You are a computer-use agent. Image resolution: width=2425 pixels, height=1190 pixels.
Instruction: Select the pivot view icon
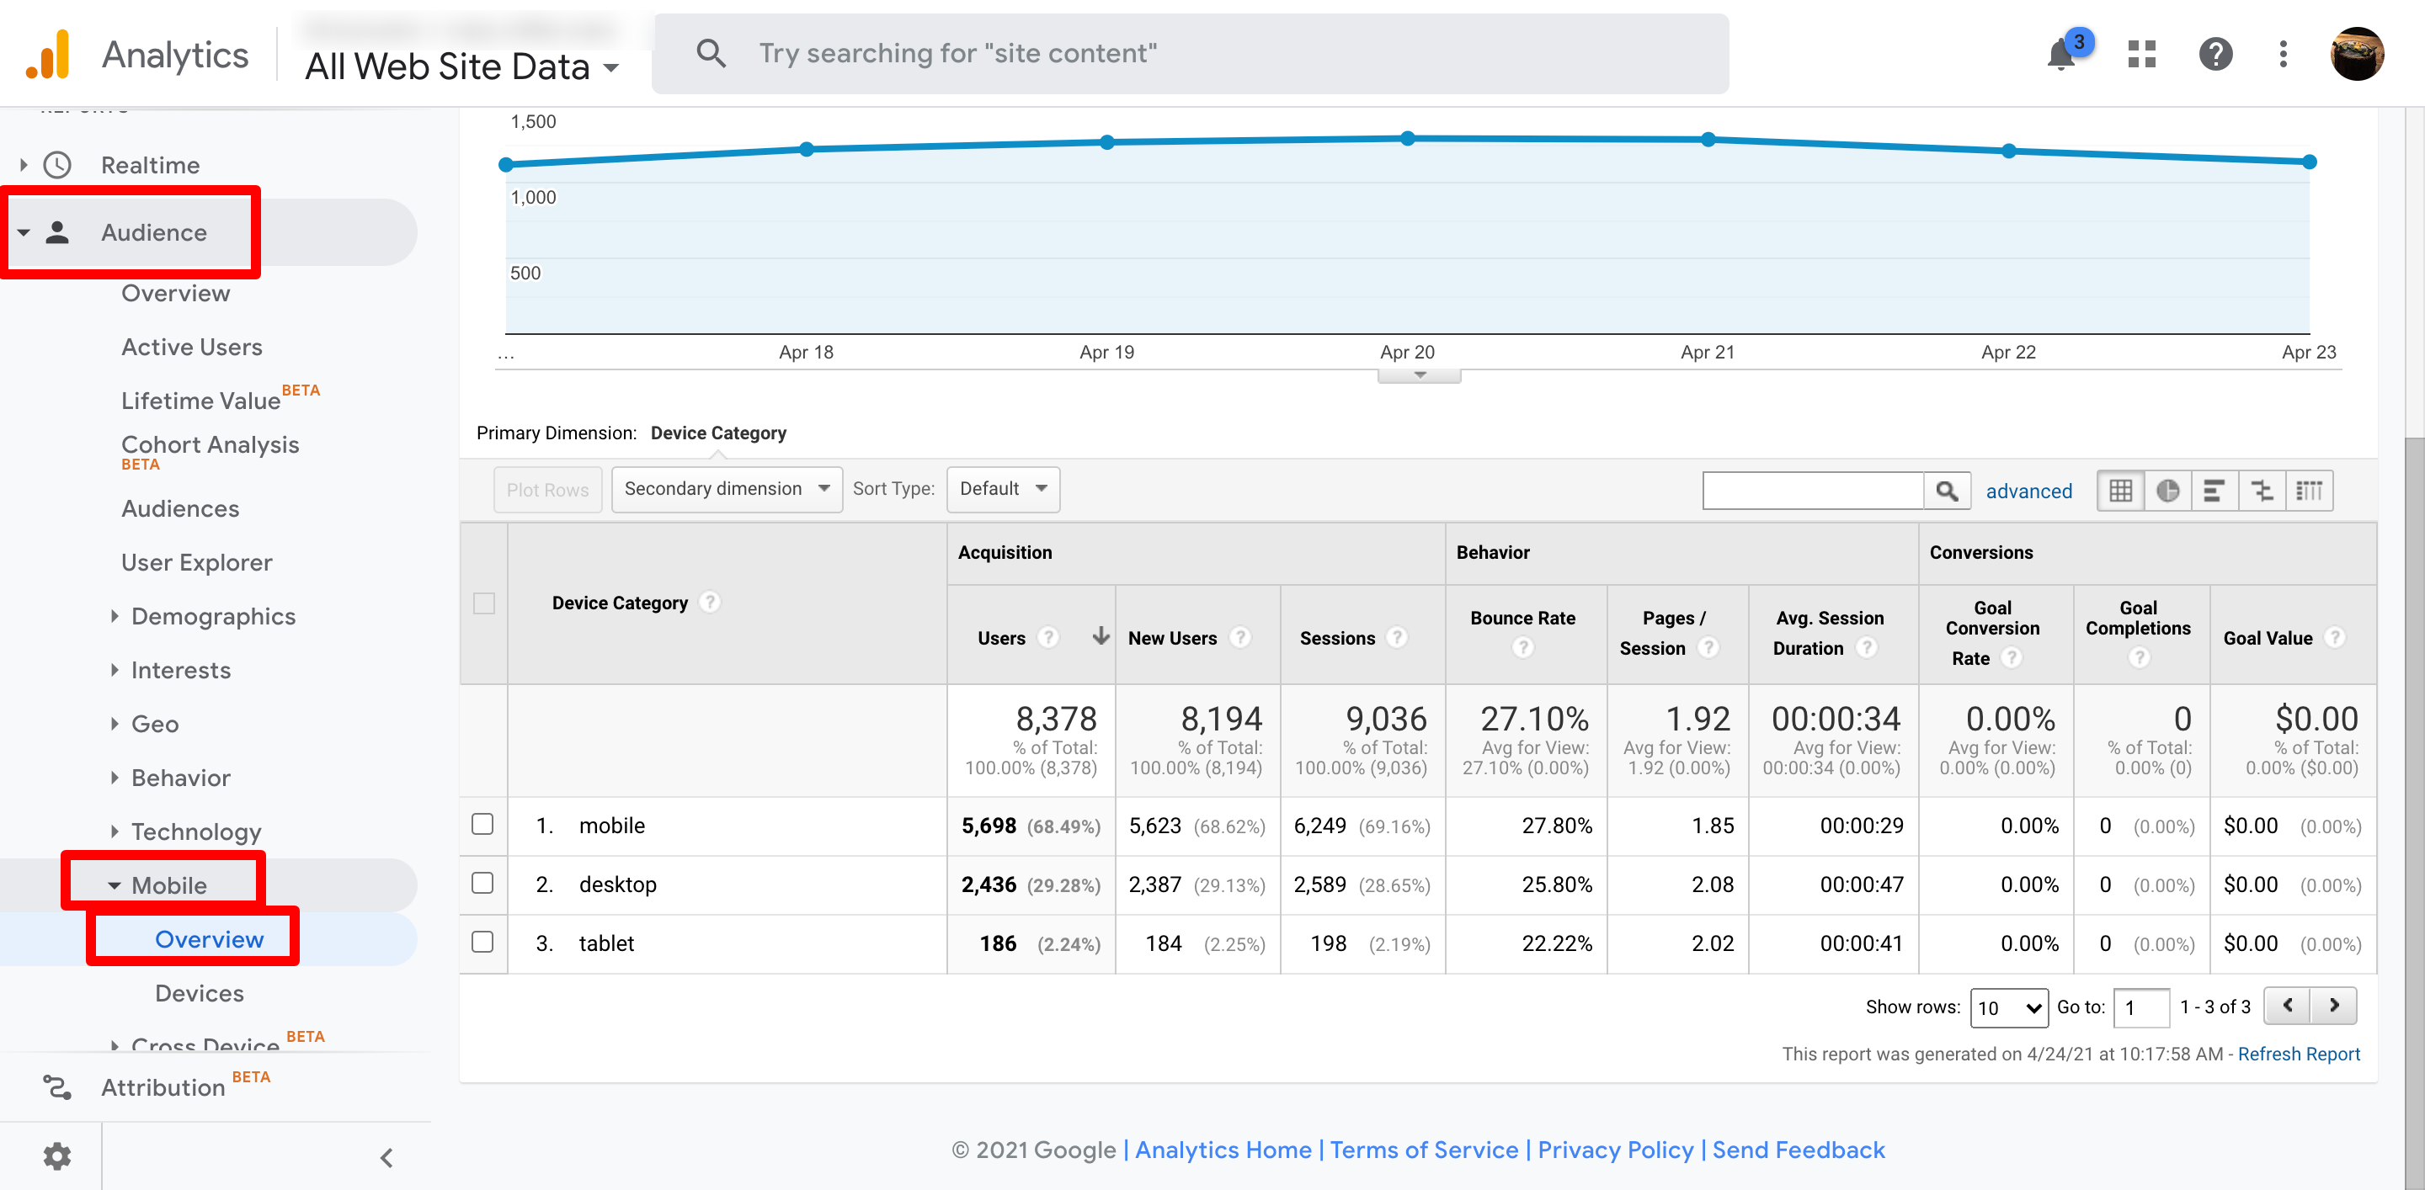click(x=2309, y=491)
